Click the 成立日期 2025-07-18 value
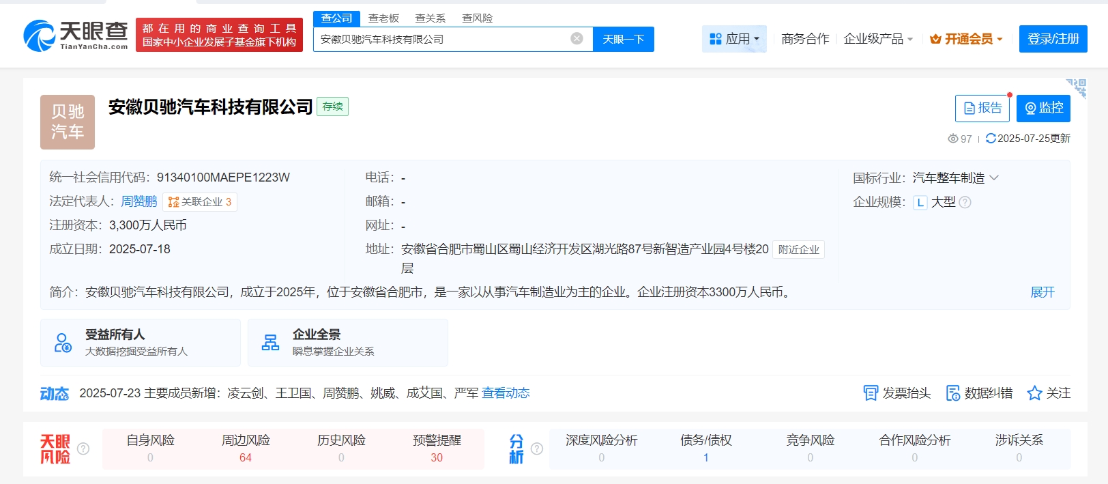 click(x=140, y=249)
